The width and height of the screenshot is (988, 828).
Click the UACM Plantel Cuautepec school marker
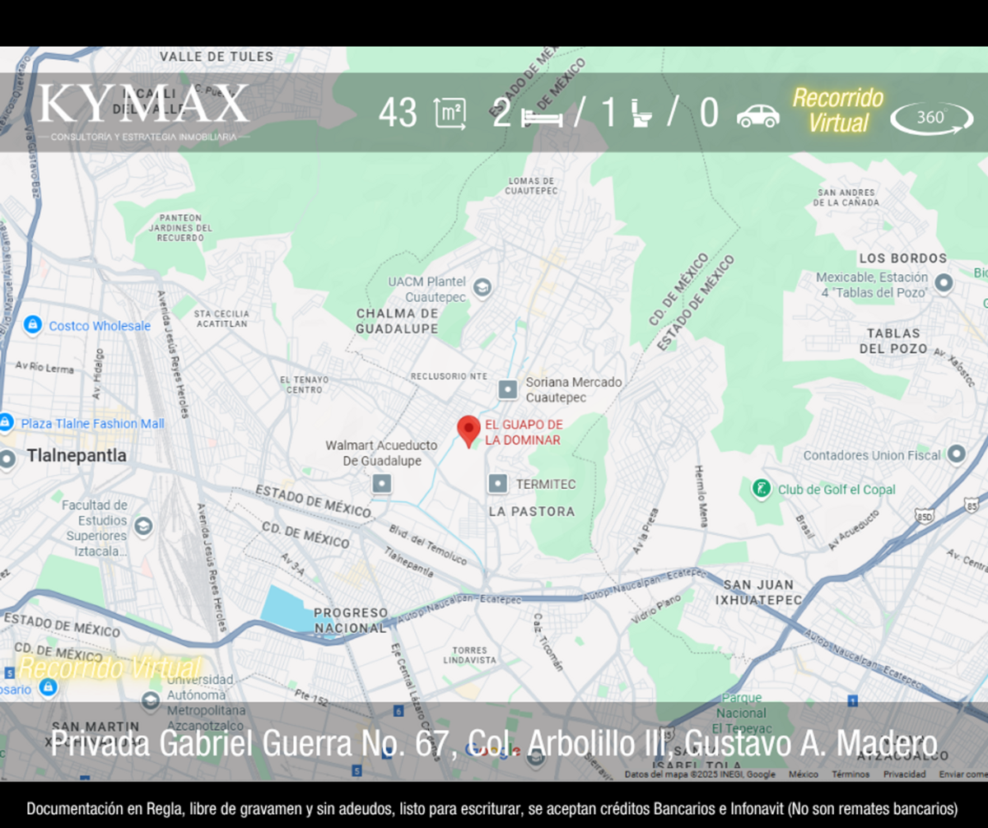482,287
